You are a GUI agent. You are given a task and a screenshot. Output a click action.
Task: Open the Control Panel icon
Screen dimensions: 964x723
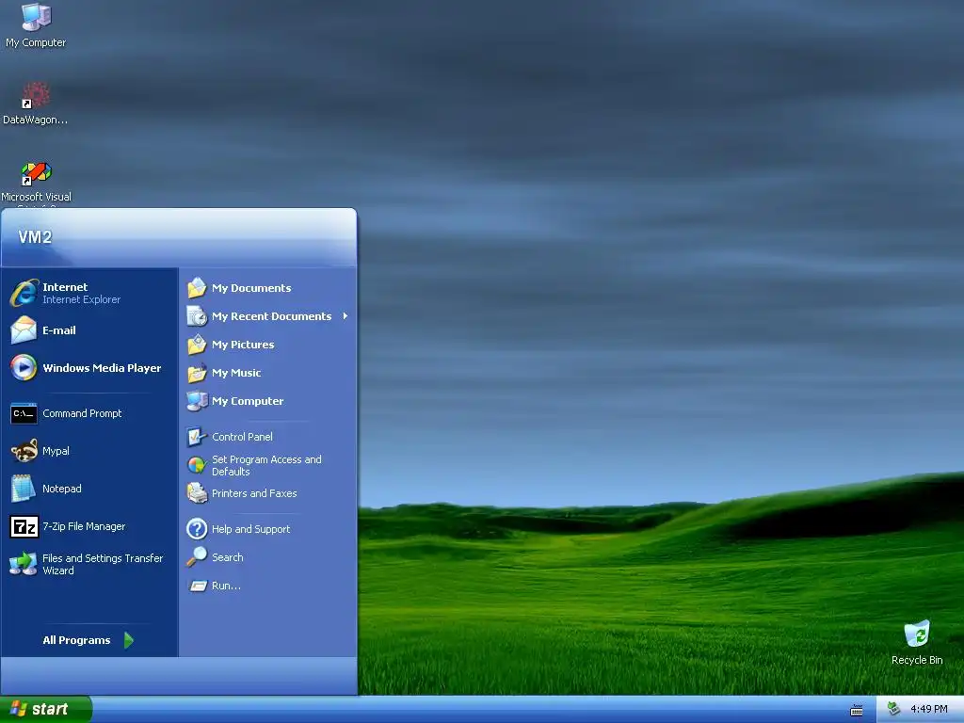pyautogui.click(x=197, y=437)
